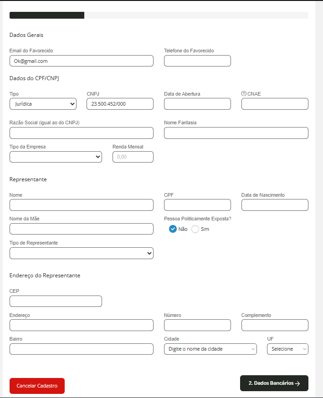
Task: Open the Tipo dropdown showing Jurídica
Action: tap(43, 104)
